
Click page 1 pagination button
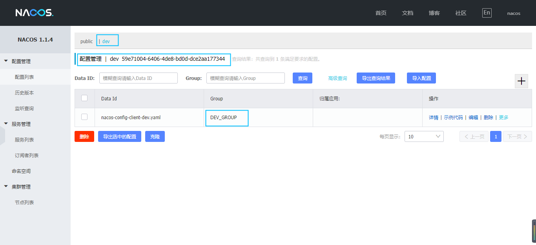pos(496,136)
